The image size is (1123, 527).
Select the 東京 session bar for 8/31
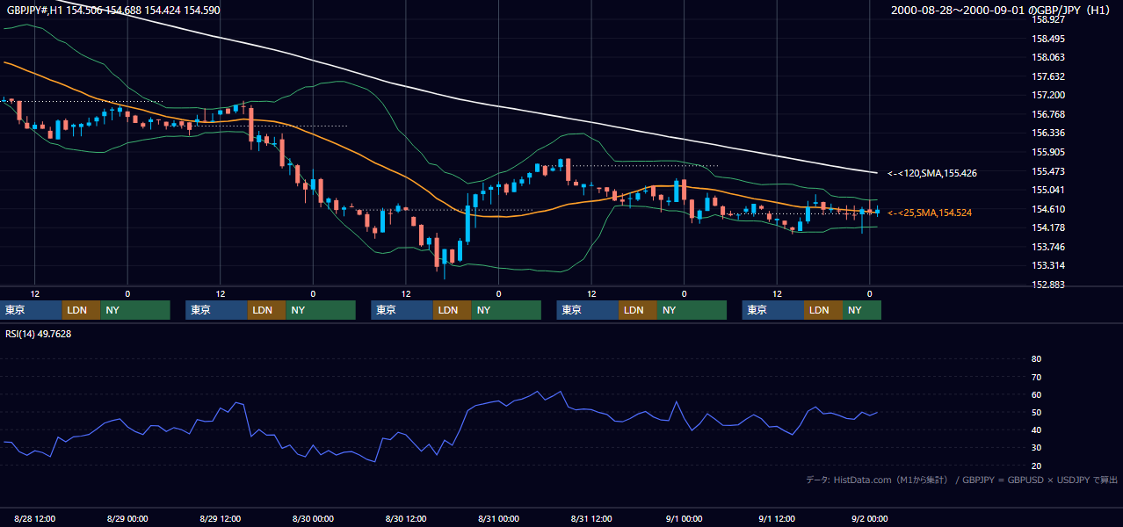[588, 310]
